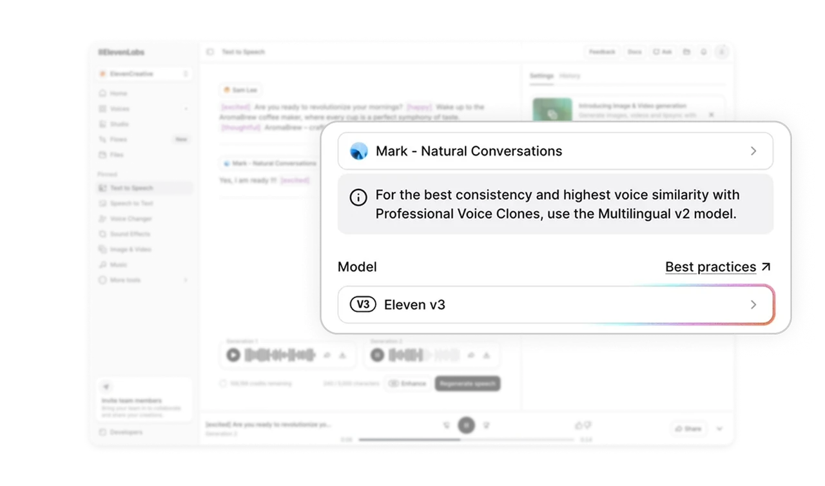Seek on the bottom player progress bar

coord(466,440)
